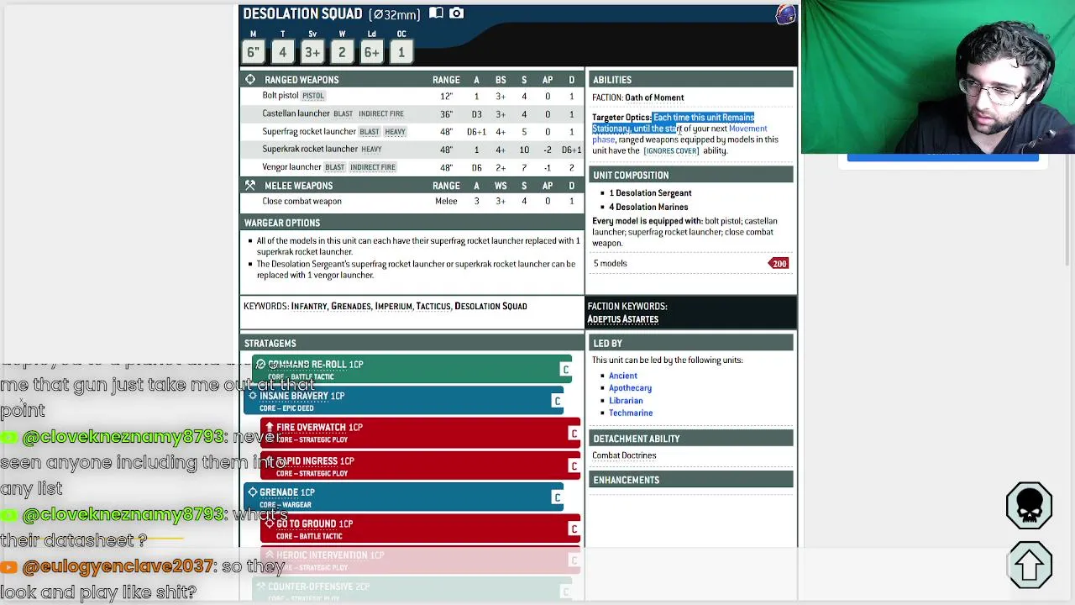Expand the Rapid Ingress stratagem
This screenshot has width=1075, height=605.
[420, 466]
